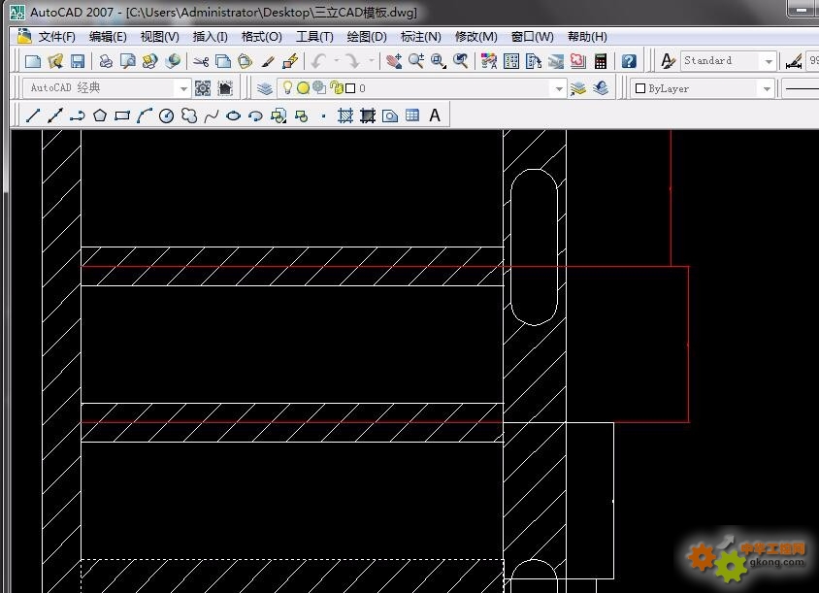Viewport: 819px width, 593px height.
Task: Select the Revision Cloud tool
Action: (x=188, y=115)
